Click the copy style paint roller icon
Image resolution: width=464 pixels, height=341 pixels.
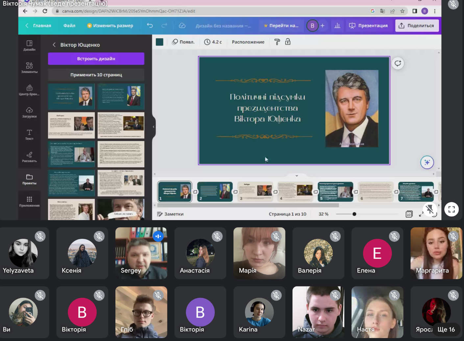click(x=277, y=42)
